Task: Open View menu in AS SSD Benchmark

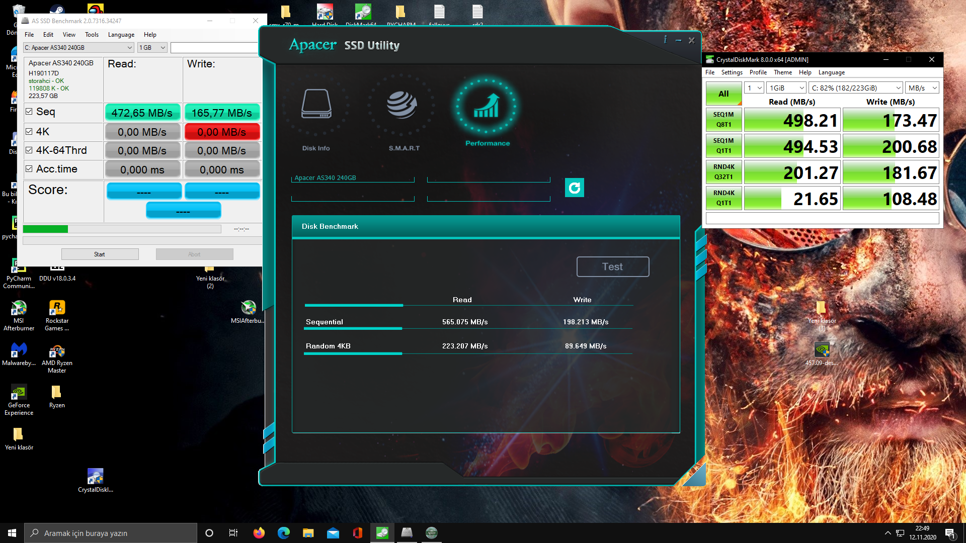Action: point(69,35)
